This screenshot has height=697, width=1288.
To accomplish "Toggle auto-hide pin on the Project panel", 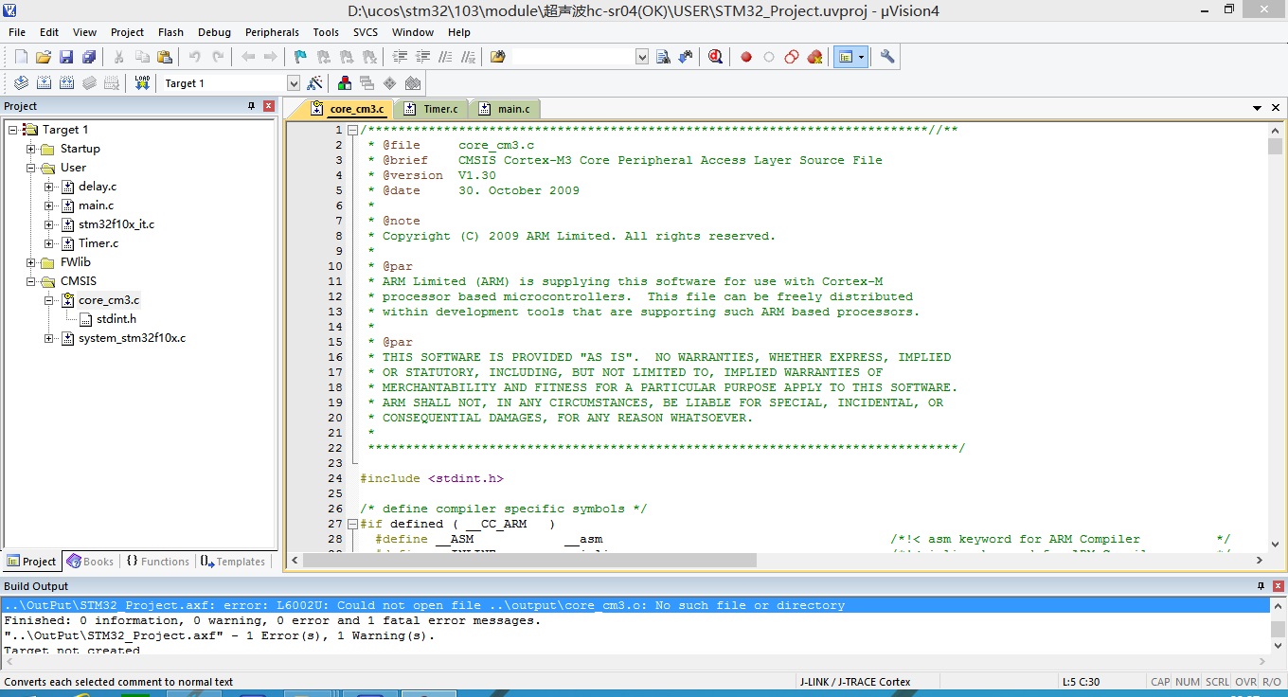I will [252, 106].
